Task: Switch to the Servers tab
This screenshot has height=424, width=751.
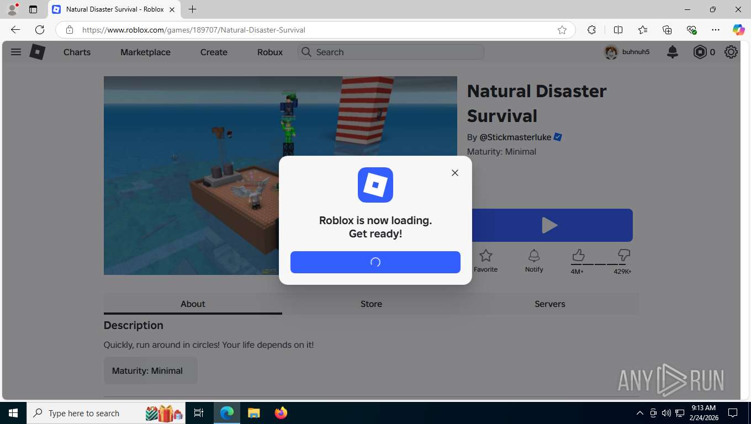Action: click(550, 304)
